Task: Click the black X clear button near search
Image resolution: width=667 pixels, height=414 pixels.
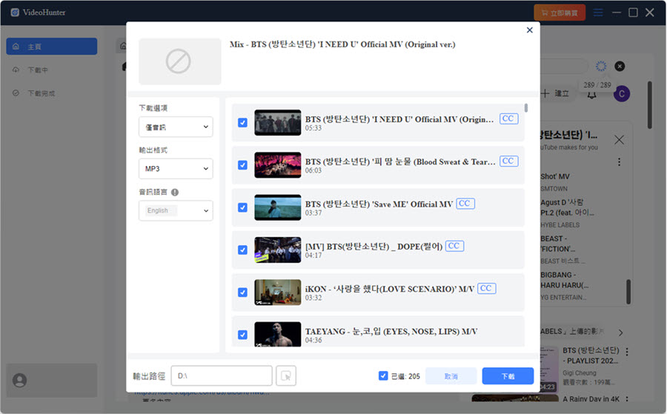Action: (620, 67)
